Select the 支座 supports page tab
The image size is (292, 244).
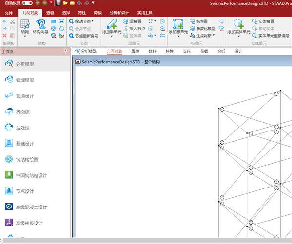pyautogui.click(x=187, y=51)
